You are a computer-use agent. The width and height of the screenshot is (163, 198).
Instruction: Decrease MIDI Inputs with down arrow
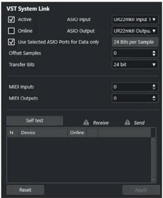pyautogui.click(x=154, y=88)
